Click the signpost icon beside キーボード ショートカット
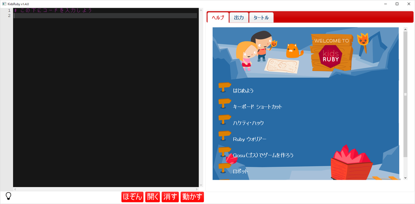 click(x=225, y=103)
